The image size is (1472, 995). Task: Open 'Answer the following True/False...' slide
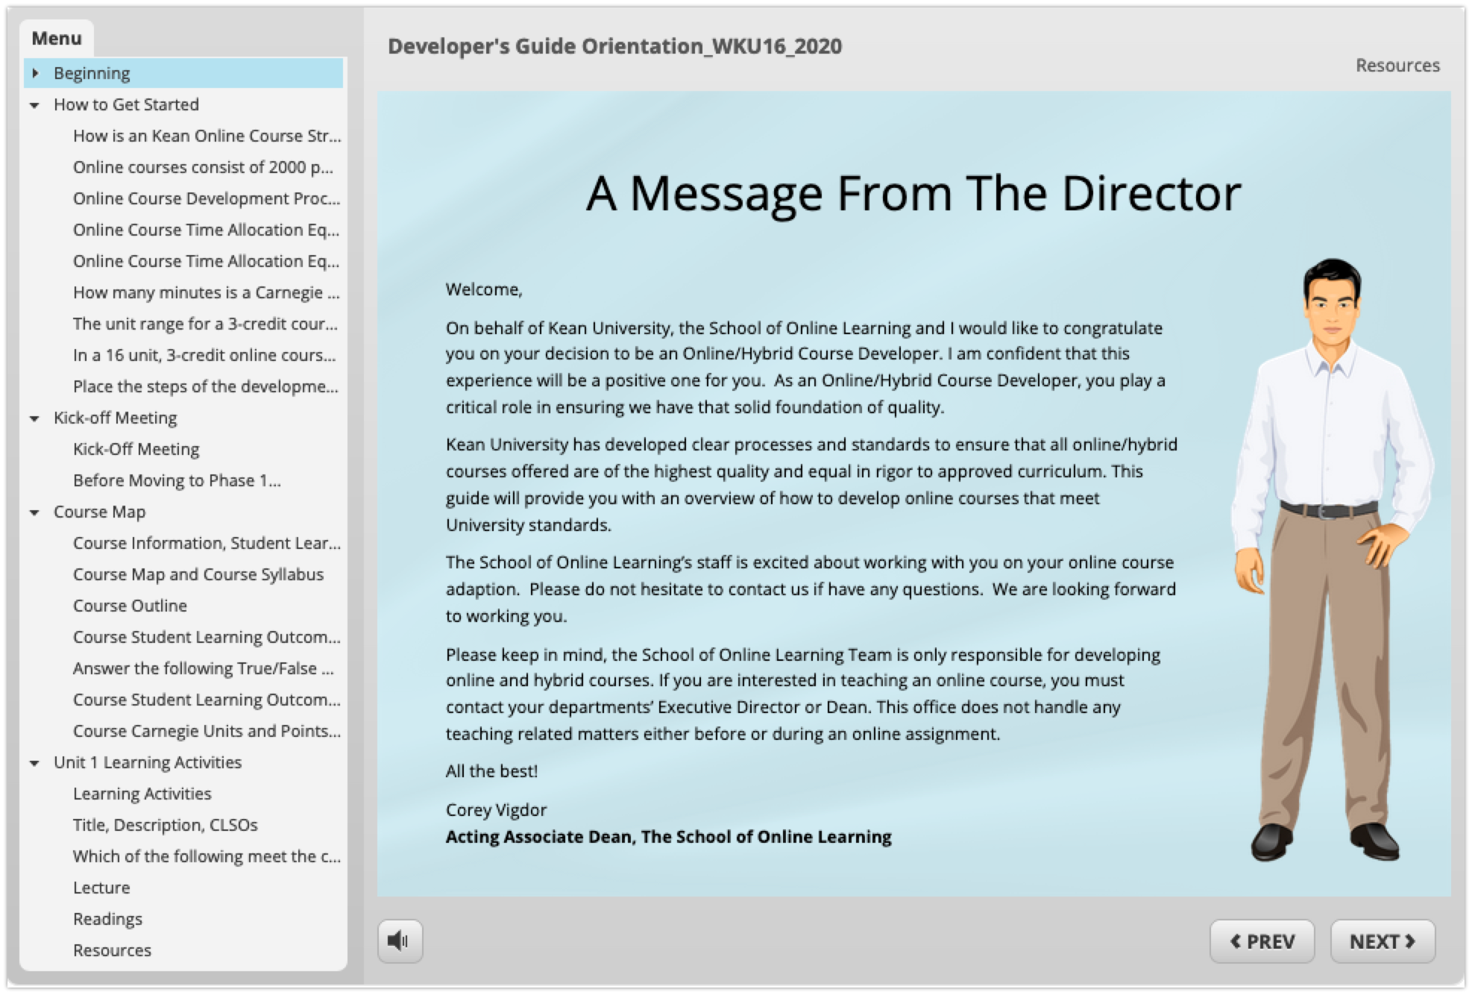[203, 668]
